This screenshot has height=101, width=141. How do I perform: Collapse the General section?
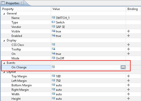[x=4, y=14]
